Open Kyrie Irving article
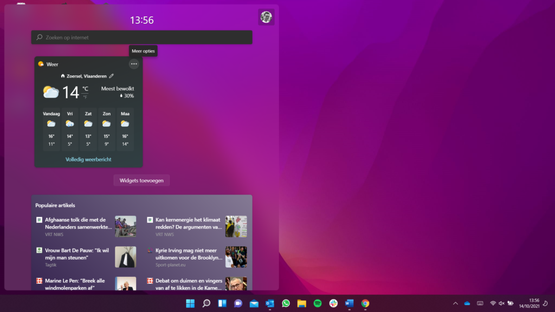Image resolution: width=555 pixels, height=312 pixels. 189,253
